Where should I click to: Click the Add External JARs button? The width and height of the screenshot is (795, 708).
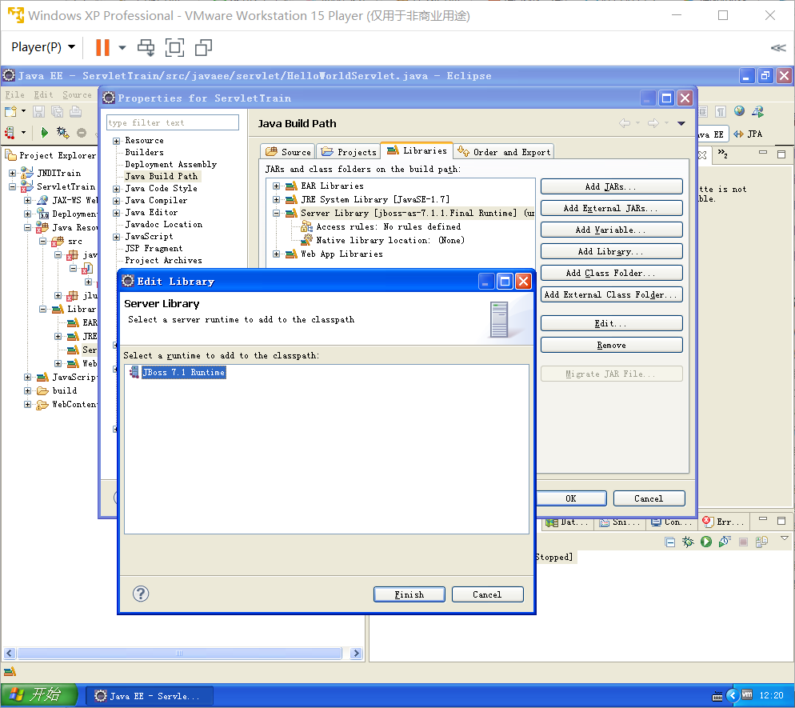(611, 207)
